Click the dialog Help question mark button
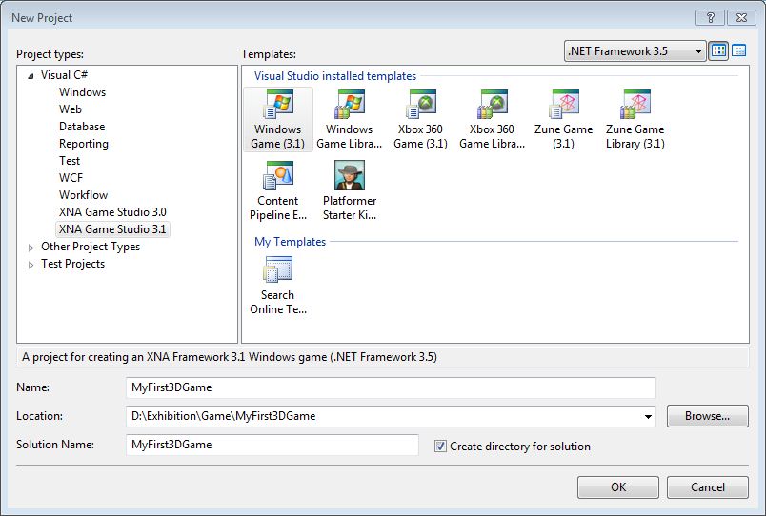The width and height of the screenshot is (766, 516). tap(711, 18)
